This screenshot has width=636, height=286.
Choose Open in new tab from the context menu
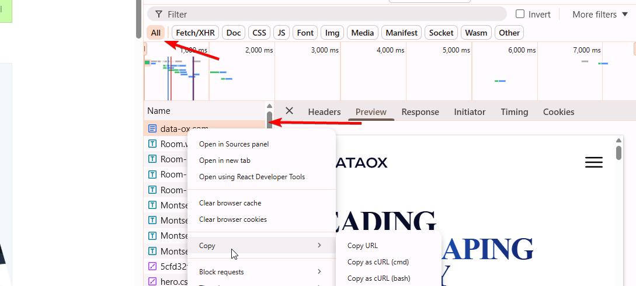click(x=225, y=161)
